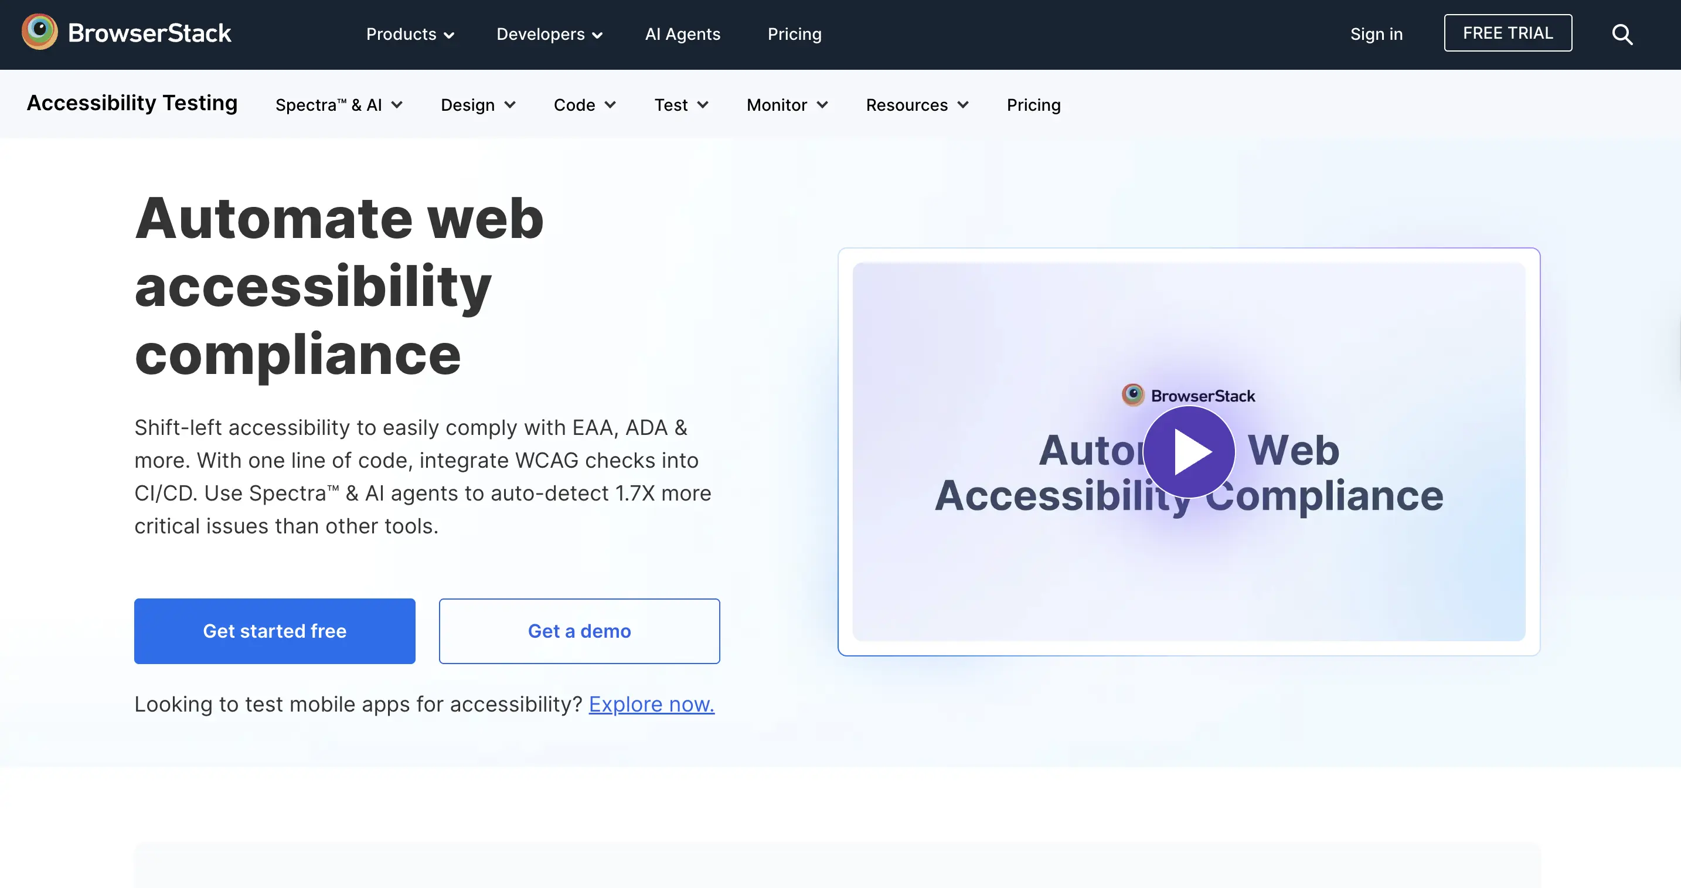Select Pricing in the Accessibility Testing navbar
Screen dimensions: 1681x888
(1033, 104)
